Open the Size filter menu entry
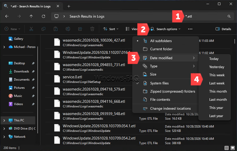Screen dimensions: 237x151 tap(165, 74)
